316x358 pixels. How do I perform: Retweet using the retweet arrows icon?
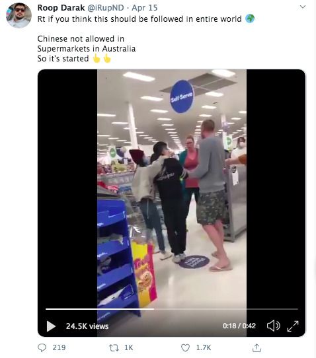(x=114, y=347)
